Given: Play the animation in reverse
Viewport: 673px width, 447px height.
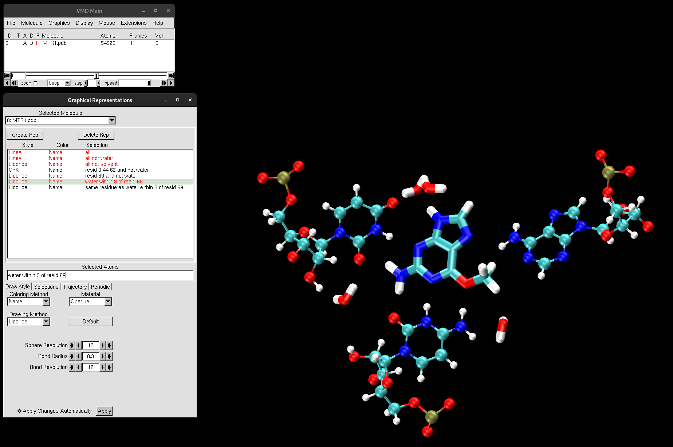Looking at the screenshot, I should click(x=7, y=83).
